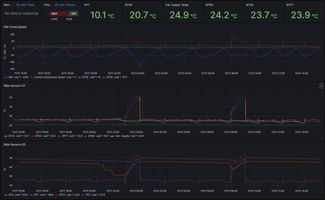Open the BT71 stat panel title menu
325x200 pixels.
[290, 5]
